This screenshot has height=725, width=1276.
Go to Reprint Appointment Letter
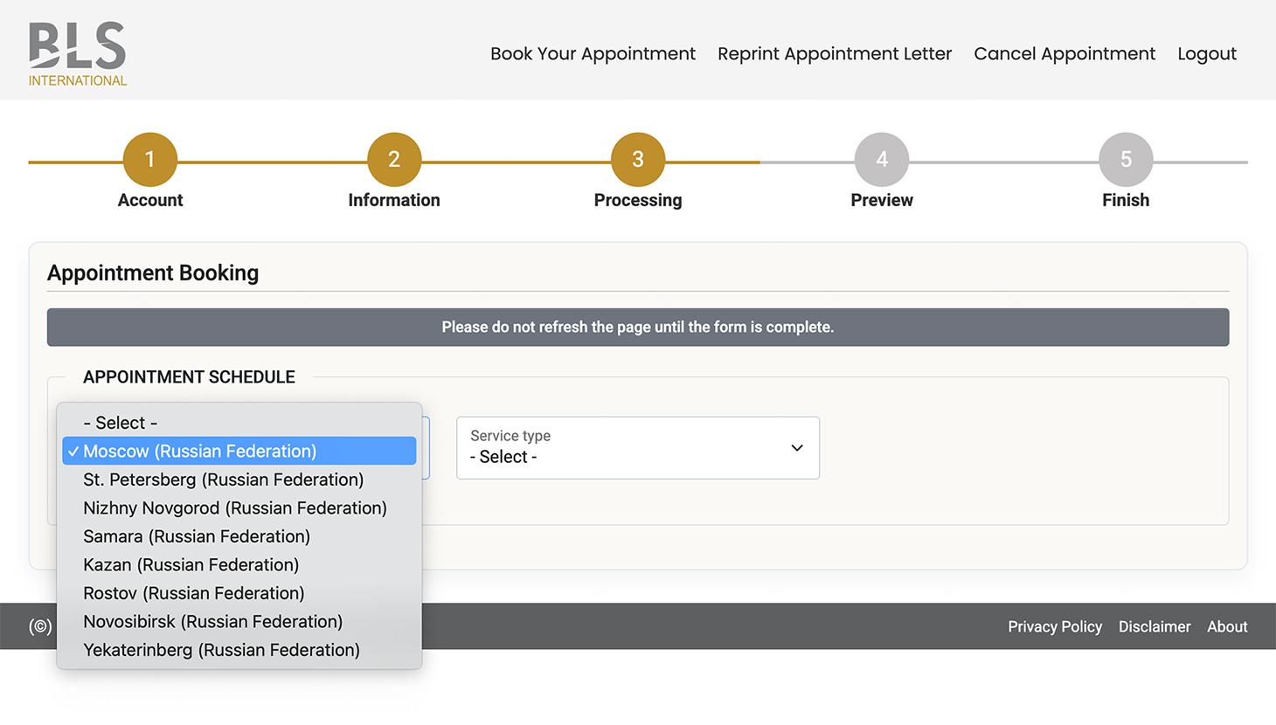[x=834, y=53]
